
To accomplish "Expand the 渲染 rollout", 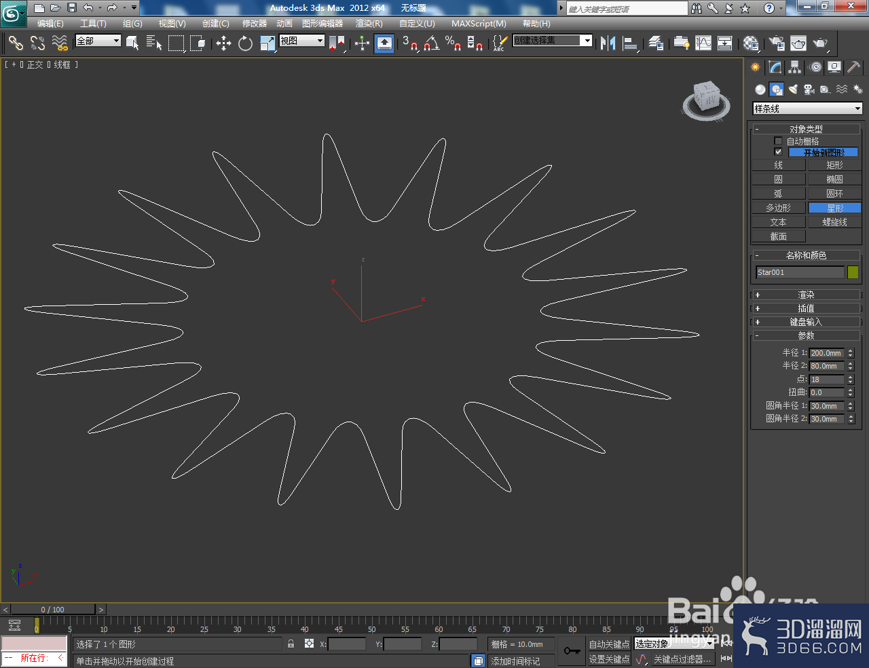I will coord(806,295).
